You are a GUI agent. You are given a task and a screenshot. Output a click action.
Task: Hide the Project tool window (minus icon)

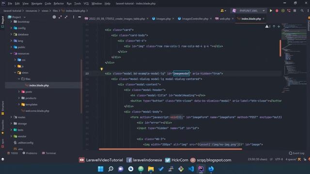point(79,17)
